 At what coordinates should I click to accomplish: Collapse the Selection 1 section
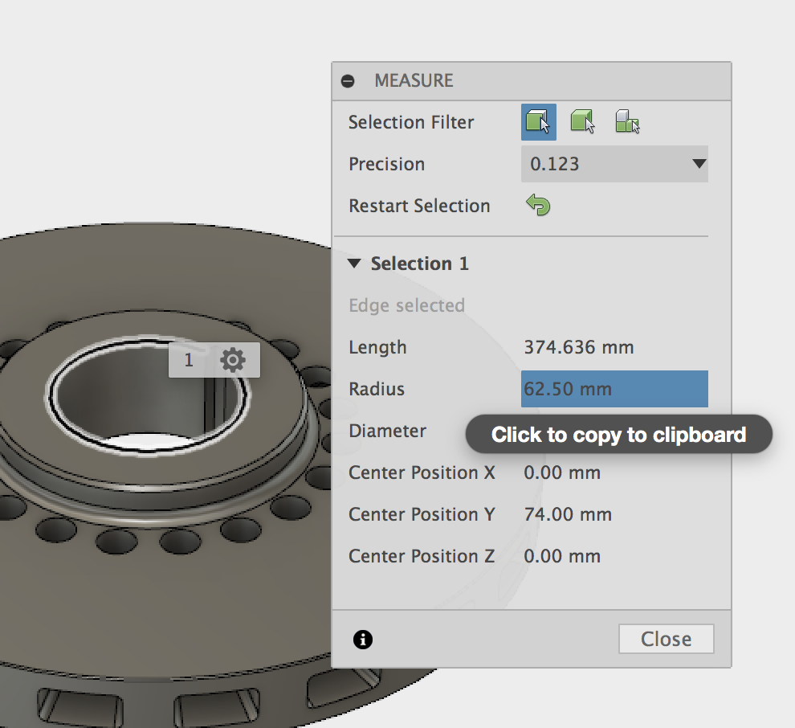click(x=354, y=264)
